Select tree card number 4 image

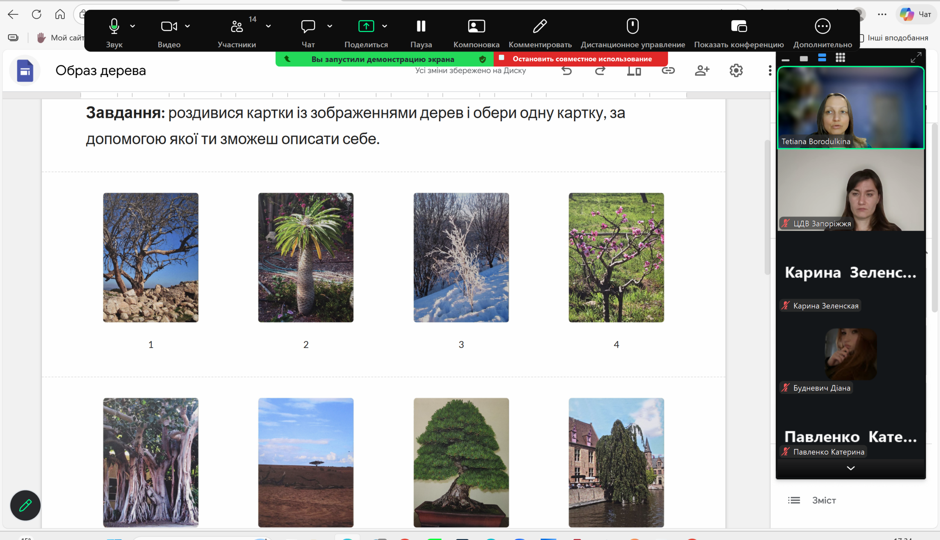[x=616, y=258]
